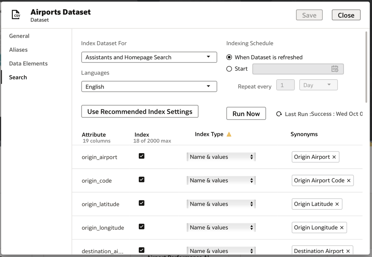Image resolution: width=372 pixels, height=257 pixels.
Task: Select the Start schedule radio button
Action: click(229, 69)
